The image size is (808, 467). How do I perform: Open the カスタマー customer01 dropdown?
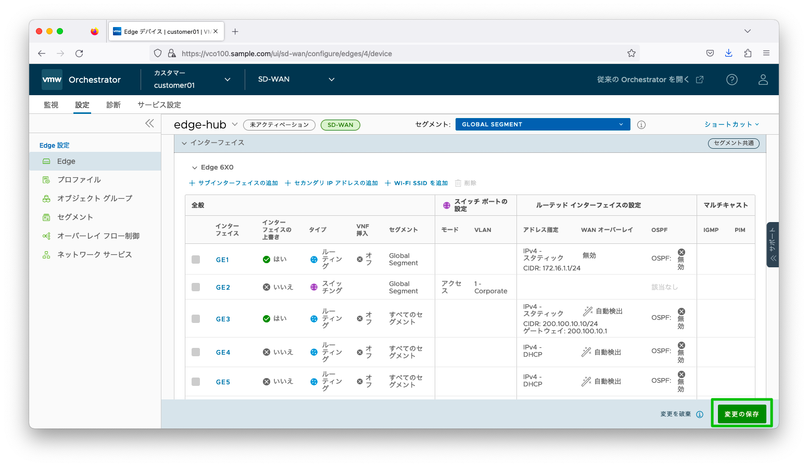(x=192, y=80)
